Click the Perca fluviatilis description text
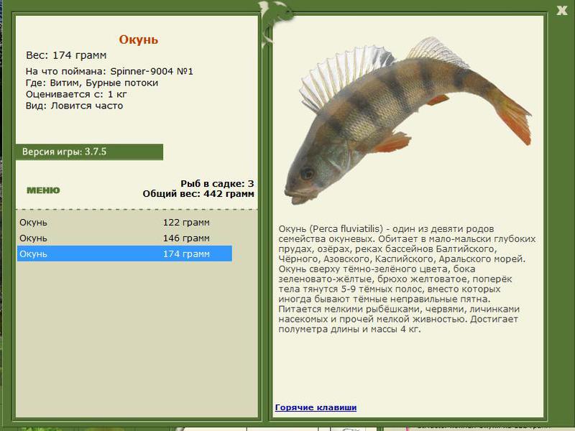Image resolution: width=575 pixels, height=431 pixels. [407, 279]
